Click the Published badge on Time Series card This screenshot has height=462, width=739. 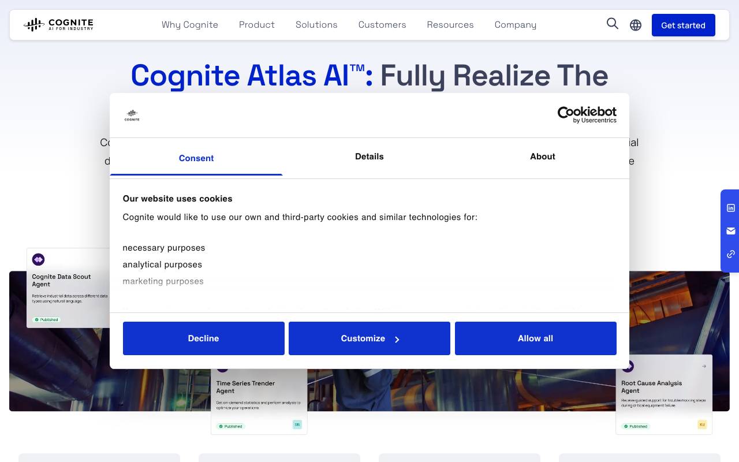click(231, 426)
